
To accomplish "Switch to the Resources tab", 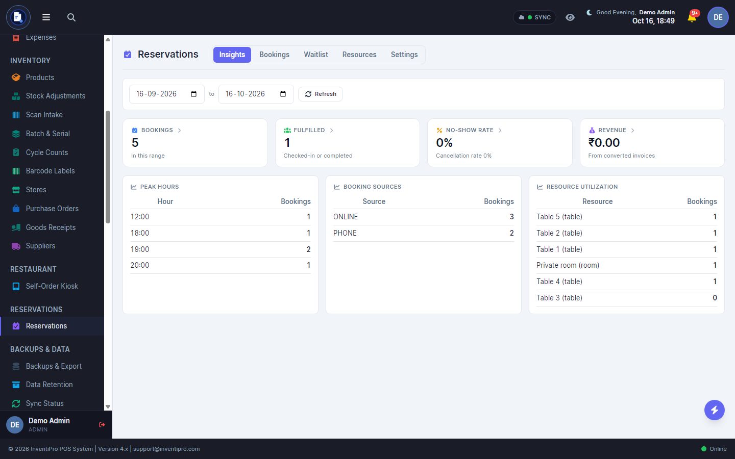I will pyautogui.click(x=359, y=55).
